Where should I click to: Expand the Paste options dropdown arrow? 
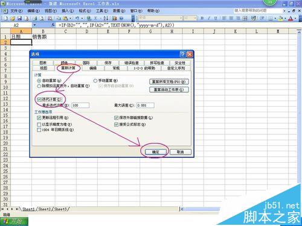pyautogui.click(x=70, y=18)
